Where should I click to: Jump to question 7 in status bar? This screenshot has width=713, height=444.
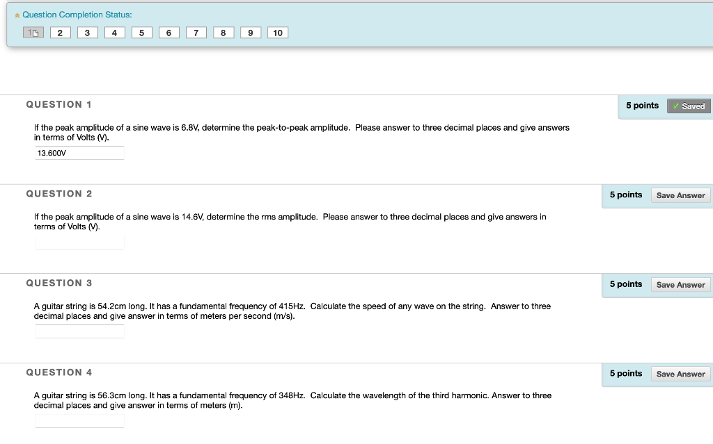[196, 33]
